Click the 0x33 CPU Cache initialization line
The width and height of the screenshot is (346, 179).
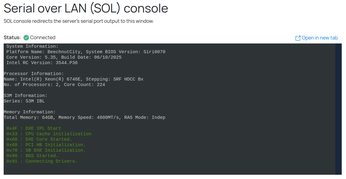49,134
